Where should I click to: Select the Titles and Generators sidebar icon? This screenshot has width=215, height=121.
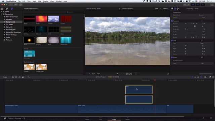click(12, 9)
